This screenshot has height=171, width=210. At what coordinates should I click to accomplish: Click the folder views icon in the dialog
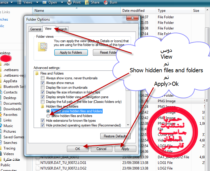click(42, 47)
